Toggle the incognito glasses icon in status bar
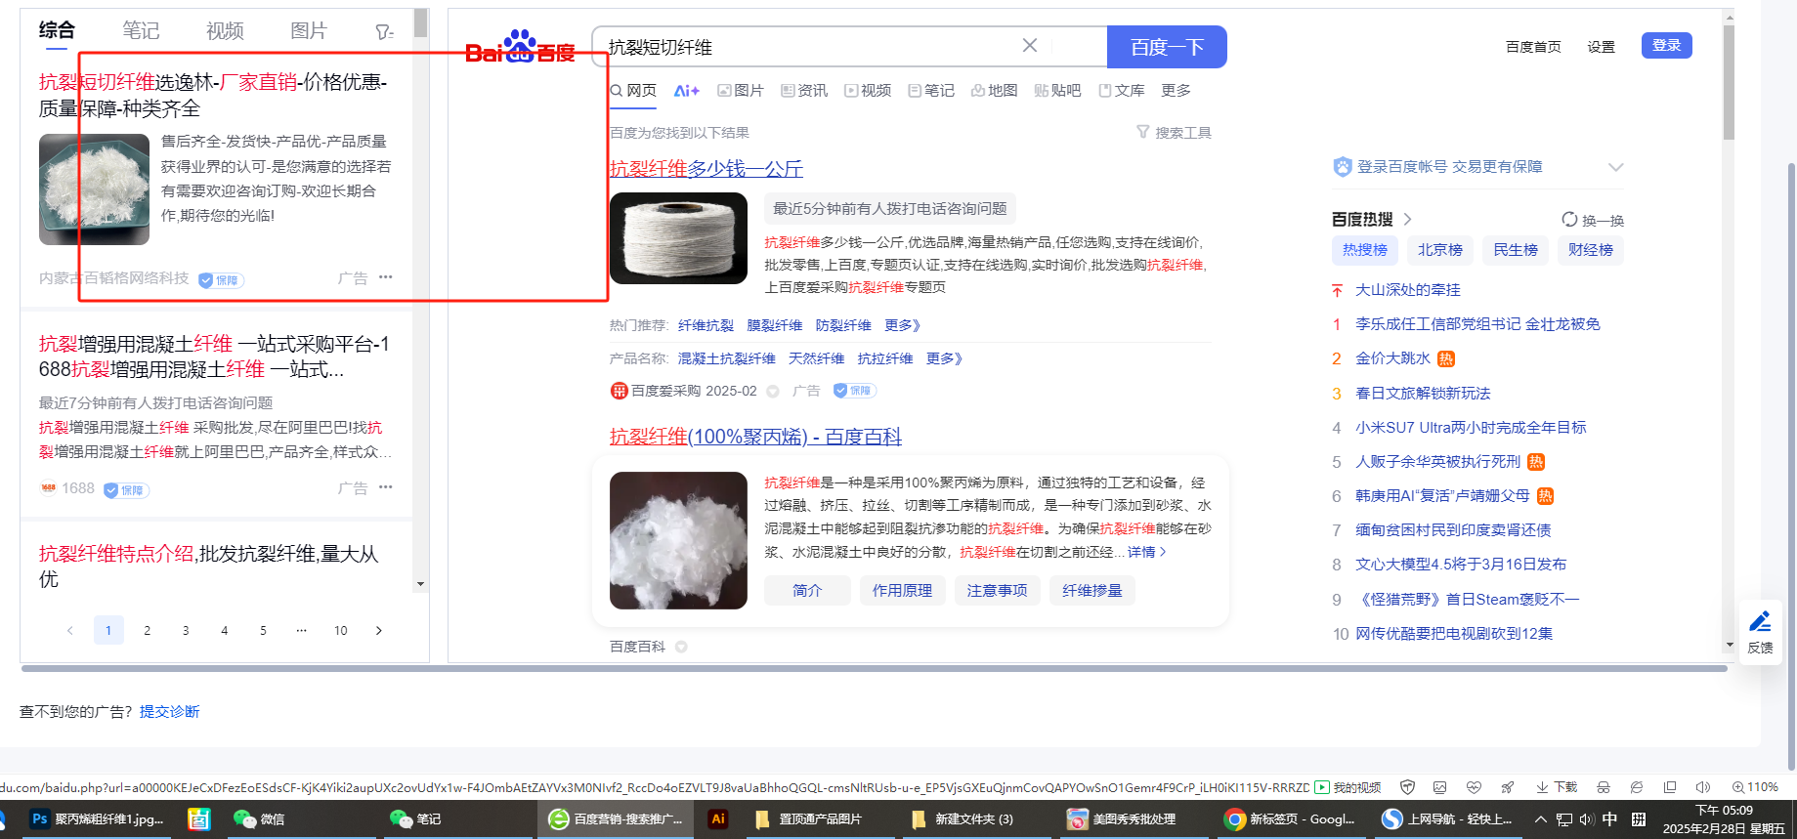The height and width of the screenshot is (839, 1797). point(1604,787)
